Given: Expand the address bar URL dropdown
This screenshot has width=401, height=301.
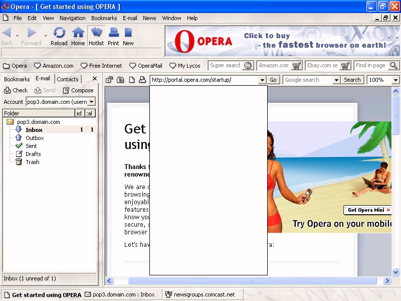Looking at the screenshot, I should click(x=262, y=80).
